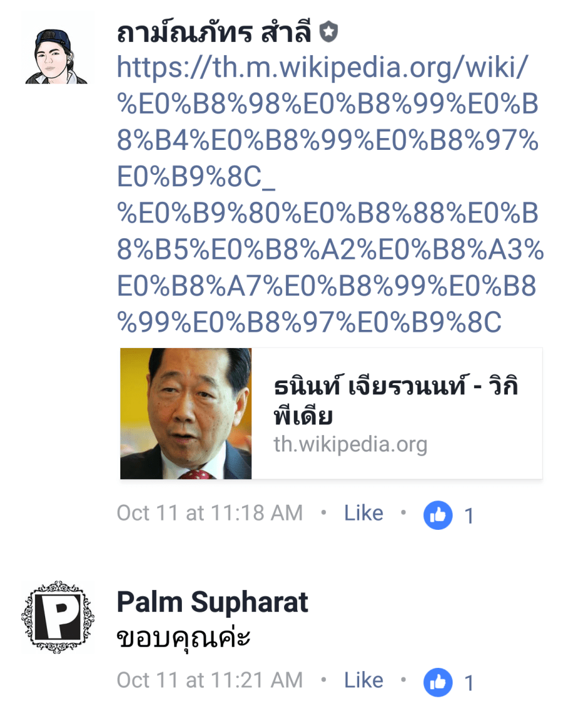568x718 pixels.
Task: Click the blue thumbs-up reaction icon on Palm Supharat's comment
Action: tap(438, 682)
